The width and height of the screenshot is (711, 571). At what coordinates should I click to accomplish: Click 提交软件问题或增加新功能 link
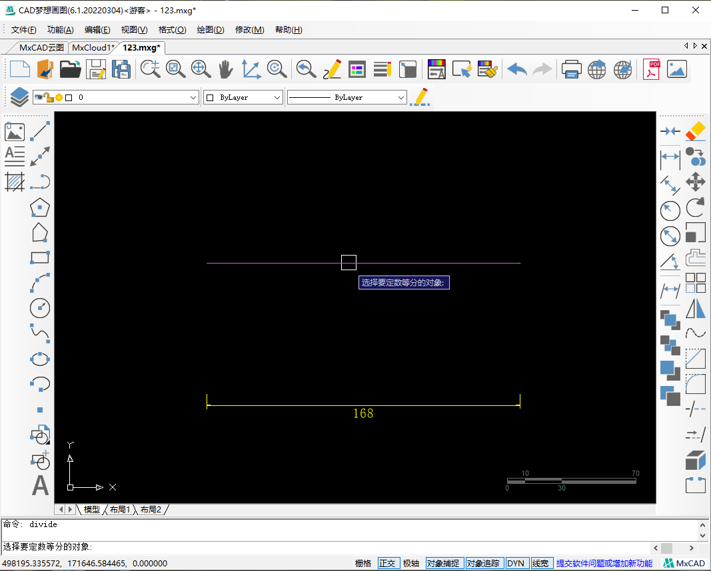pyautogui.click(x=604, y=564)
